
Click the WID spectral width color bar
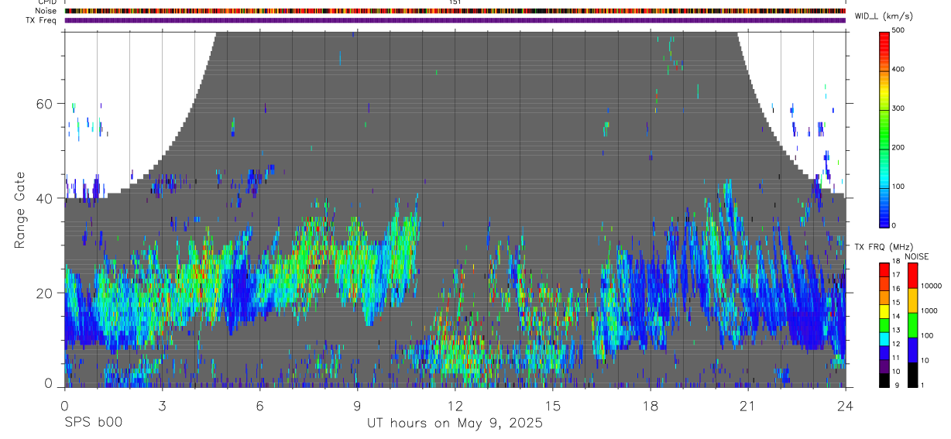pyautogui.click(x=884, y=129)
